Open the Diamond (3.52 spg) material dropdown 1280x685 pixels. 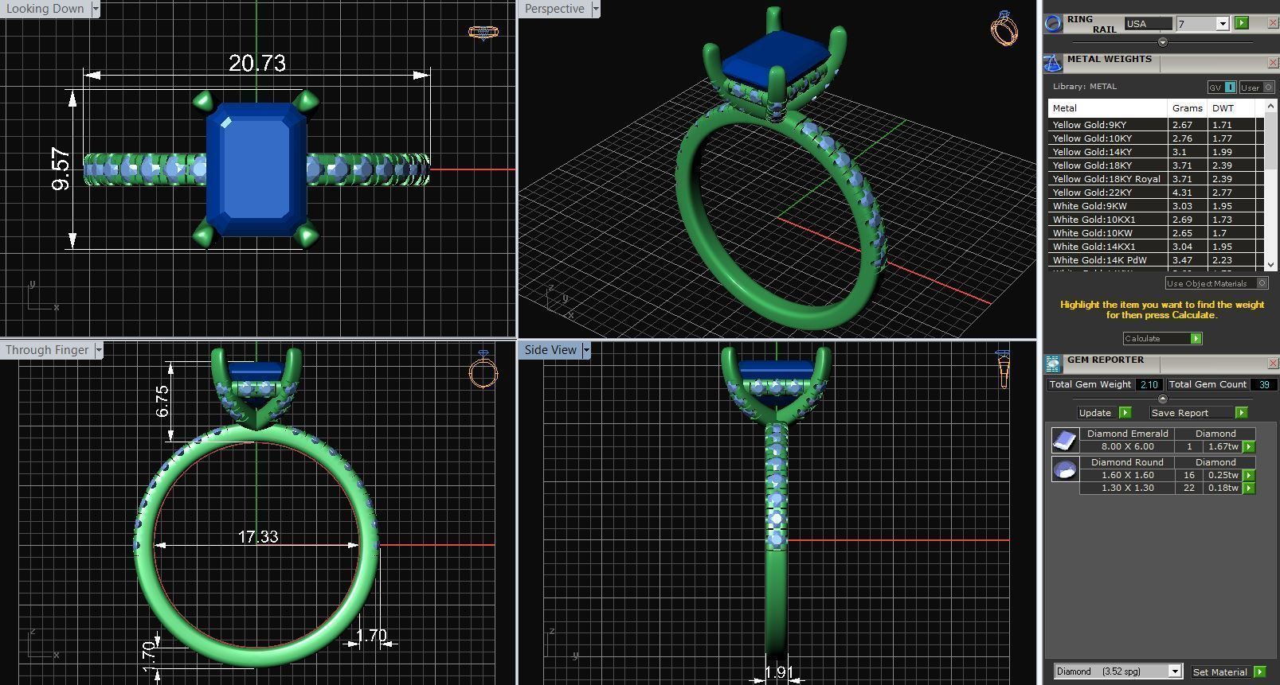click(1174, 671)
